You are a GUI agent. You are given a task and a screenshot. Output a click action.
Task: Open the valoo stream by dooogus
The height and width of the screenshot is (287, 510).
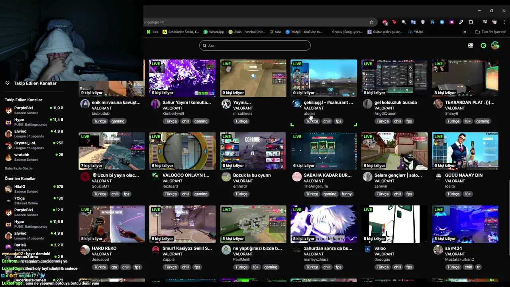(x=394, y=224)
